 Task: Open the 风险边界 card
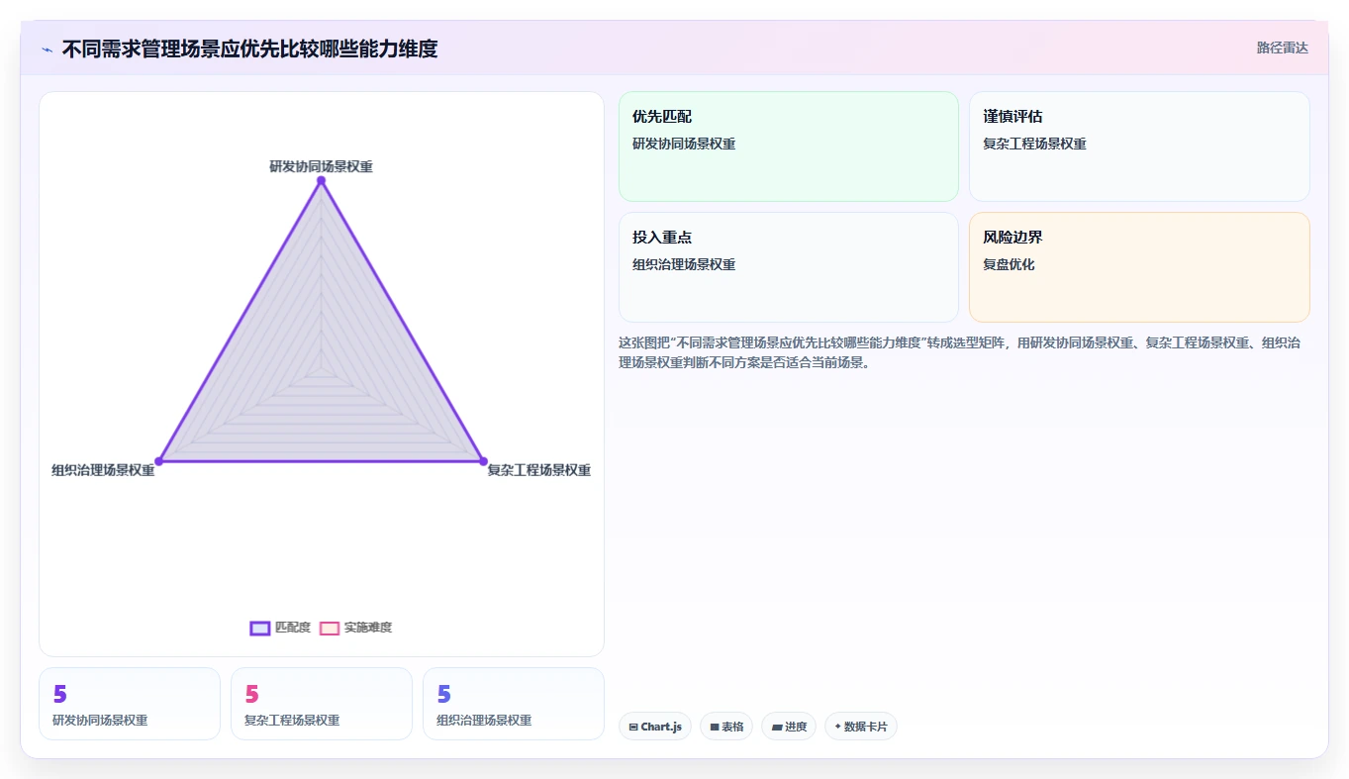pos(1139,267)
